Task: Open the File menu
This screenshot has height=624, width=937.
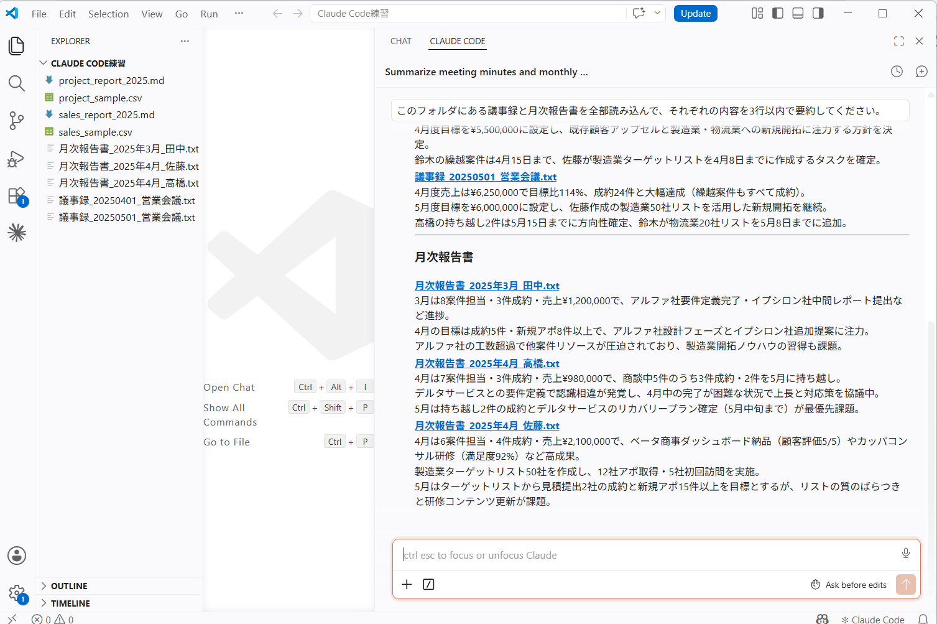Action: click(39, 14)
